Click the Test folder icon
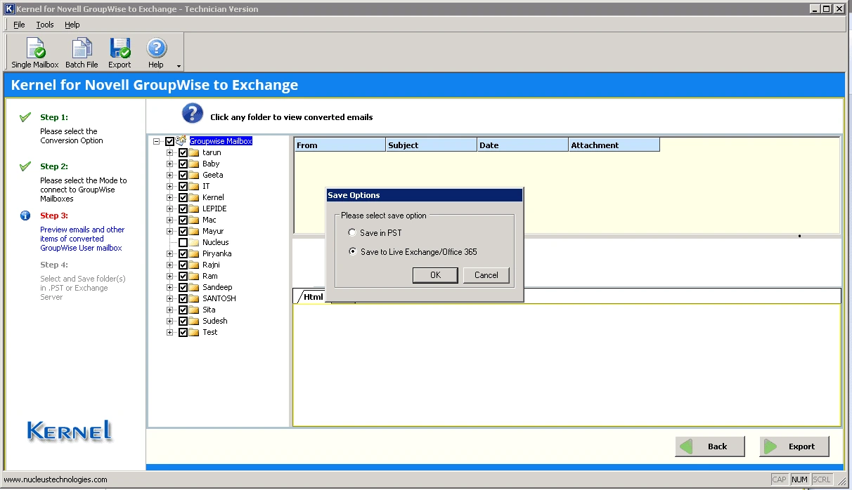The image size is (852, 490). [x=194, y=332]
